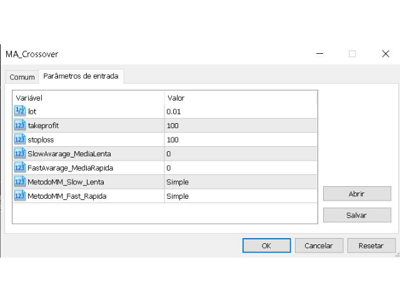
Task: Select the FastAvarage_MediaRapida variable name
Action: tap(70, 168)
